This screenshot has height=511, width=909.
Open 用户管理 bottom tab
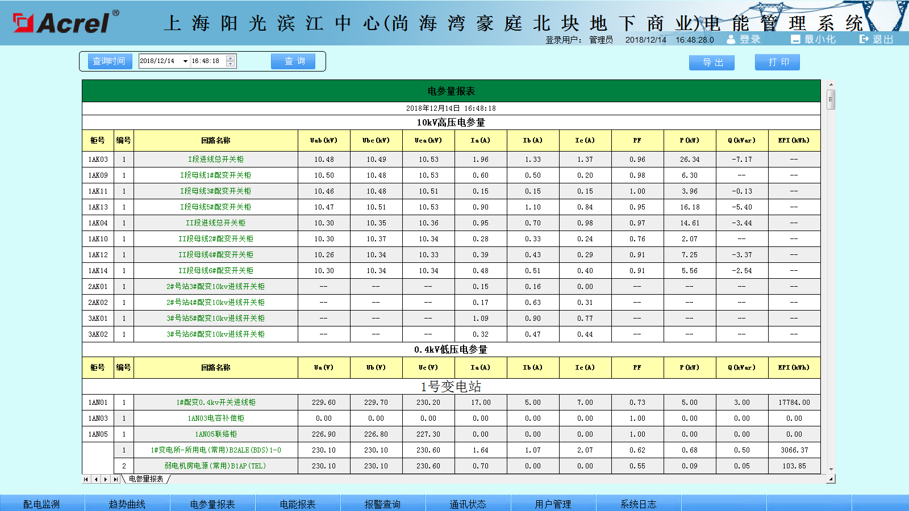tap(553, 503)
